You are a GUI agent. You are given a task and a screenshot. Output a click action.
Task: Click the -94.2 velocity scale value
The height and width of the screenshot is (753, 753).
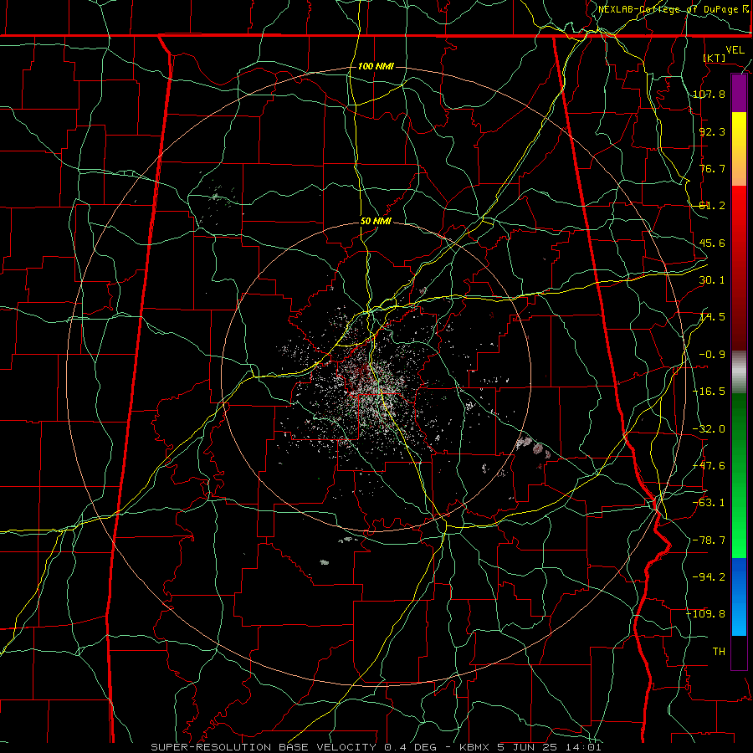(x=709, y=576)
